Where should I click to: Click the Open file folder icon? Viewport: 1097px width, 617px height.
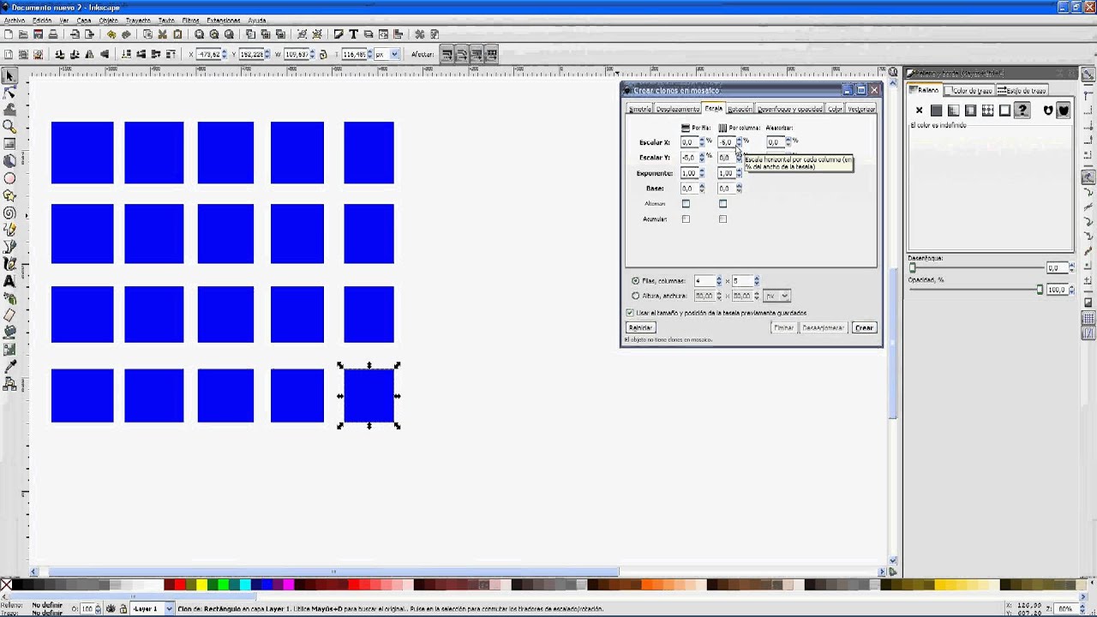coord(23,34)
